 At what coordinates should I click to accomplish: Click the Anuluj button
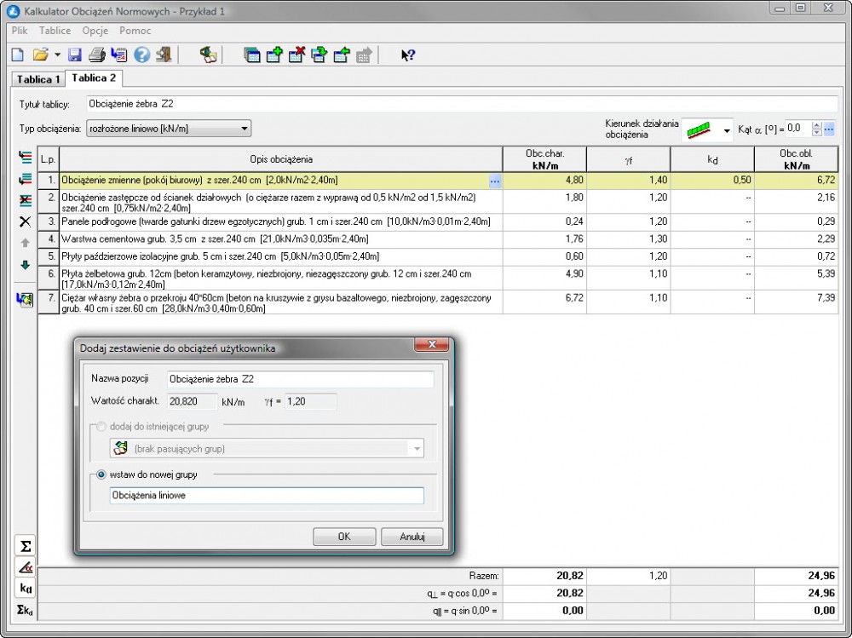pos(411,537)
